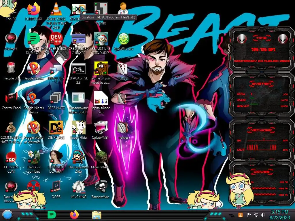295x221 pixels.
Task: Click the network OUT activity graph
Action: [262, 148]
